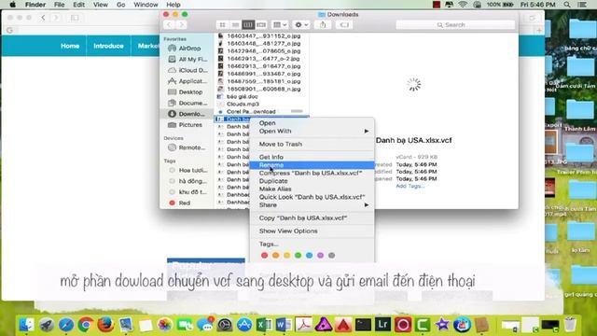The height and width of the screenshot is (336, 597).
Task: Open the Finder menu in menu bar
Action: [x=35, y=5]
